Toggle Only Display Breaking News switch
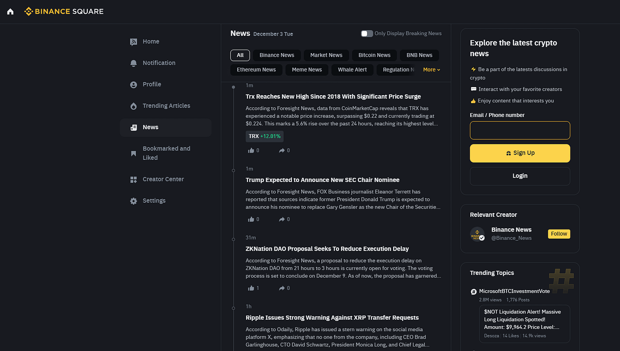Image resolution: width=620 pixels, height=351 pixels. coord(367,34)
